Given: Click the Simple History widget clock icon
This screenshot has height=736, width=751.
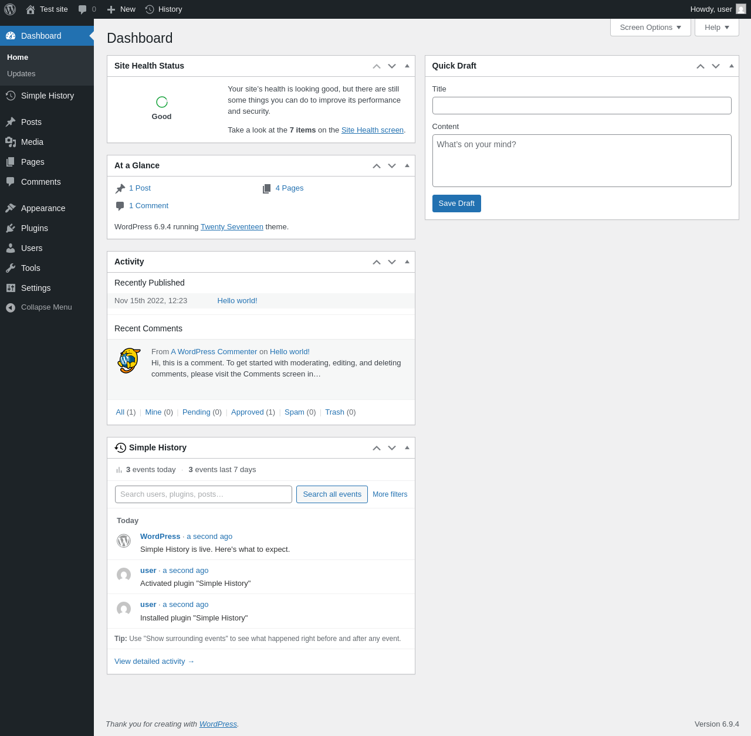Looking at the screenshot, I should point(120,447).
